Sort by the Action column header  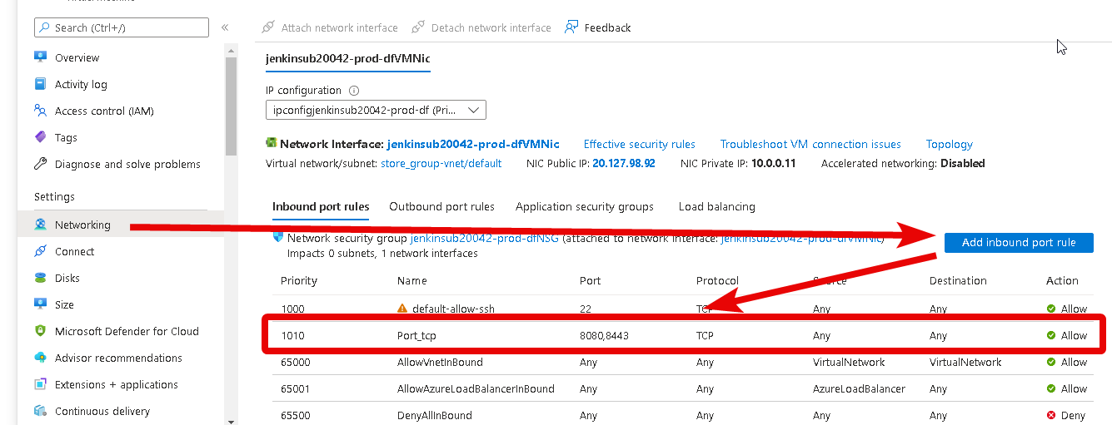(1062, 280)
